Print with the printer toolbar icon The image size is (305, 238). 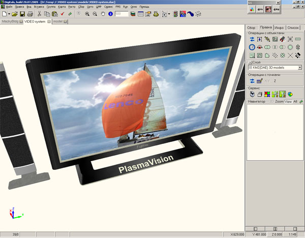[x=30, y=14]
